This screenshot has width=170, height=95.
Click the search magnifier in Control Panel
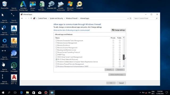(x=157, y=18)
